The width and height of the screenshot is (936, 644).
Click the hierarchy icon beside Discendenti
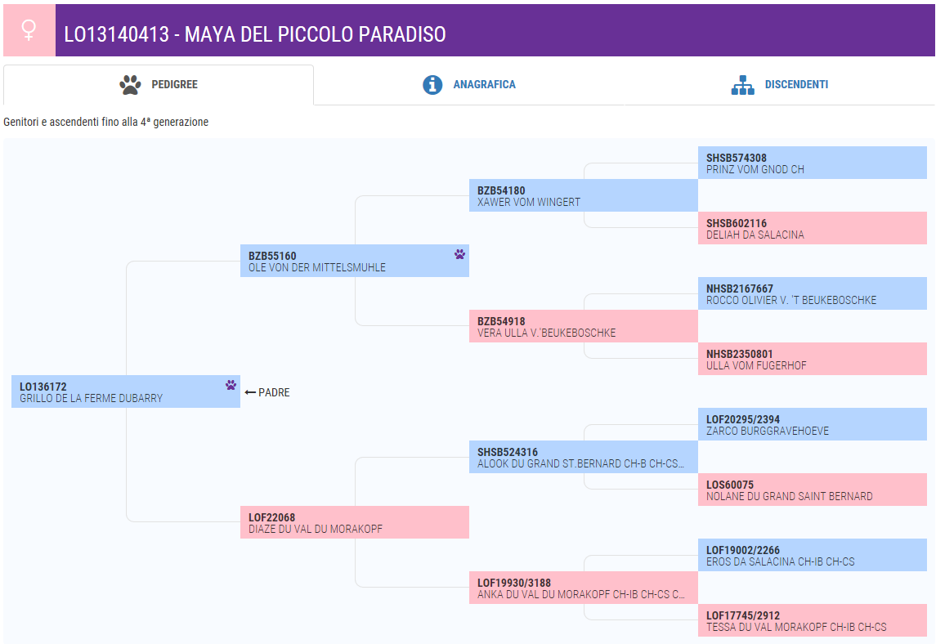click(x=742, y=85)
